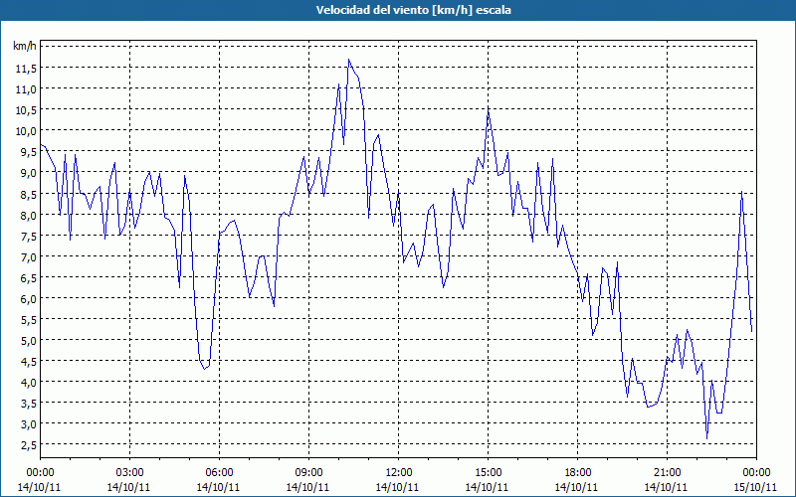Click the 21:00 time label on x-axis

[x=667, y=473]
